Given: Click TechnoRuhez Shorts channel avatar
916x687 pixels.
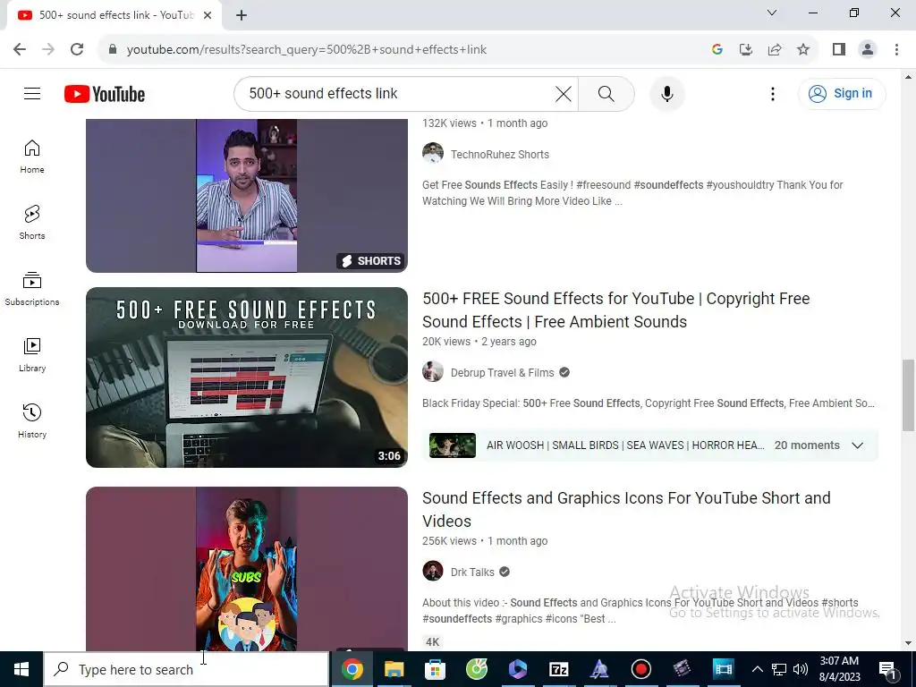Looking at the screenshot, I should (x=433, y=153).
